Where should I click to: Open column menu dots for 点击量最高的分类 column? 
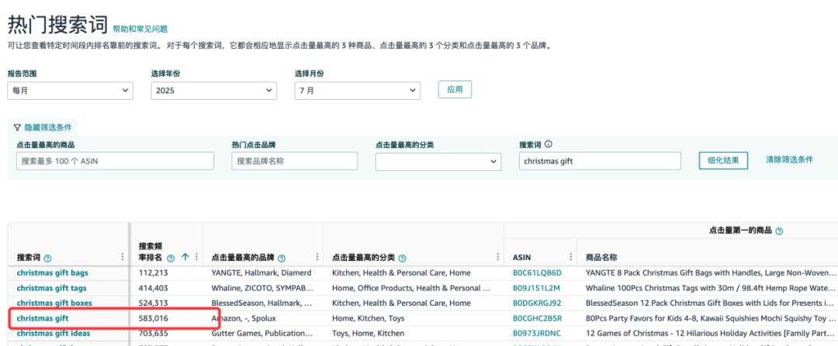(x=498, y=258)
